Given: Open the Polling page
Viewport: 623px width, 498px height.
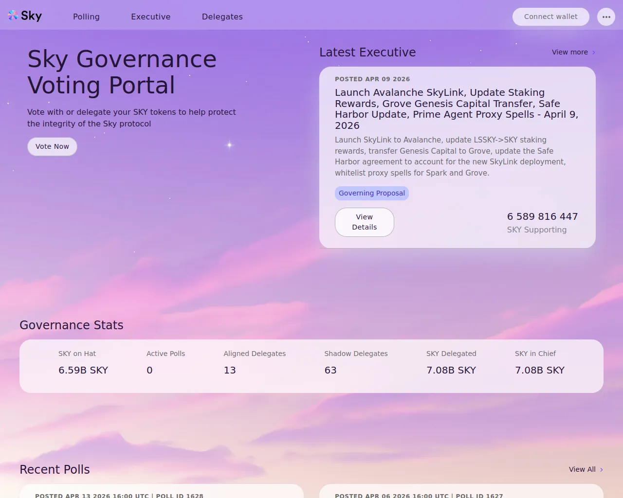Looking at the screenshot, I should point(86,17).
